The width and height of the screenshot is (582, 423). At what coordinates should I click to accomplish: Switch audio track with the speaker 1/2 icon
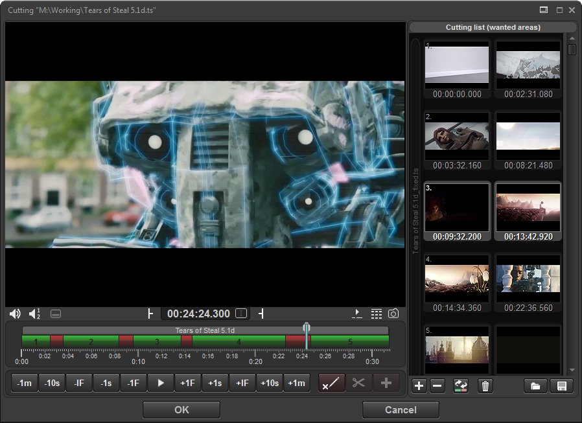point(35,314)
